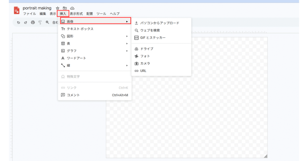The image size is (308, 161).
Task: Click the redo arrow in toolbar
Action: (x=26, y=22)
